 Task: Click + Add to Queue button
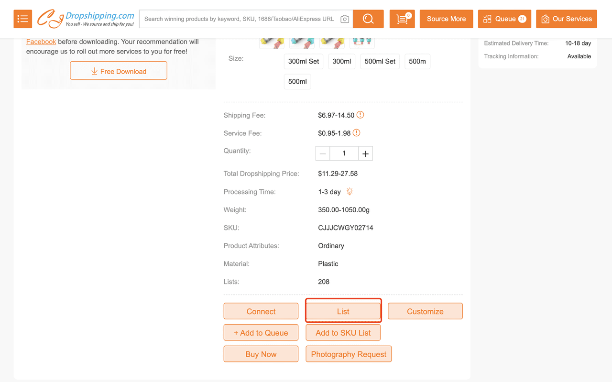tap(261, 333)
